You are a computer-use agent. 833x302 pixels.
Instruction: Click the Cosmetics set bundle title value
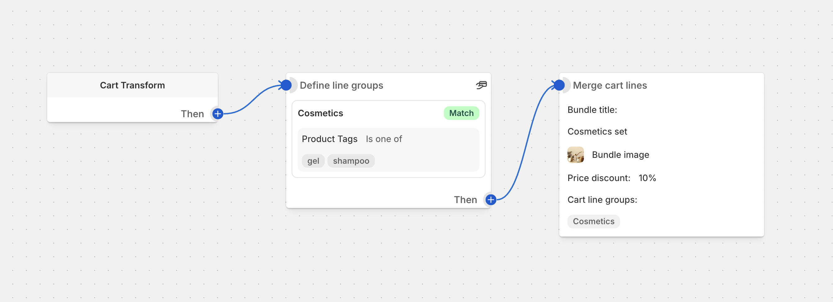tap(597, 131)
